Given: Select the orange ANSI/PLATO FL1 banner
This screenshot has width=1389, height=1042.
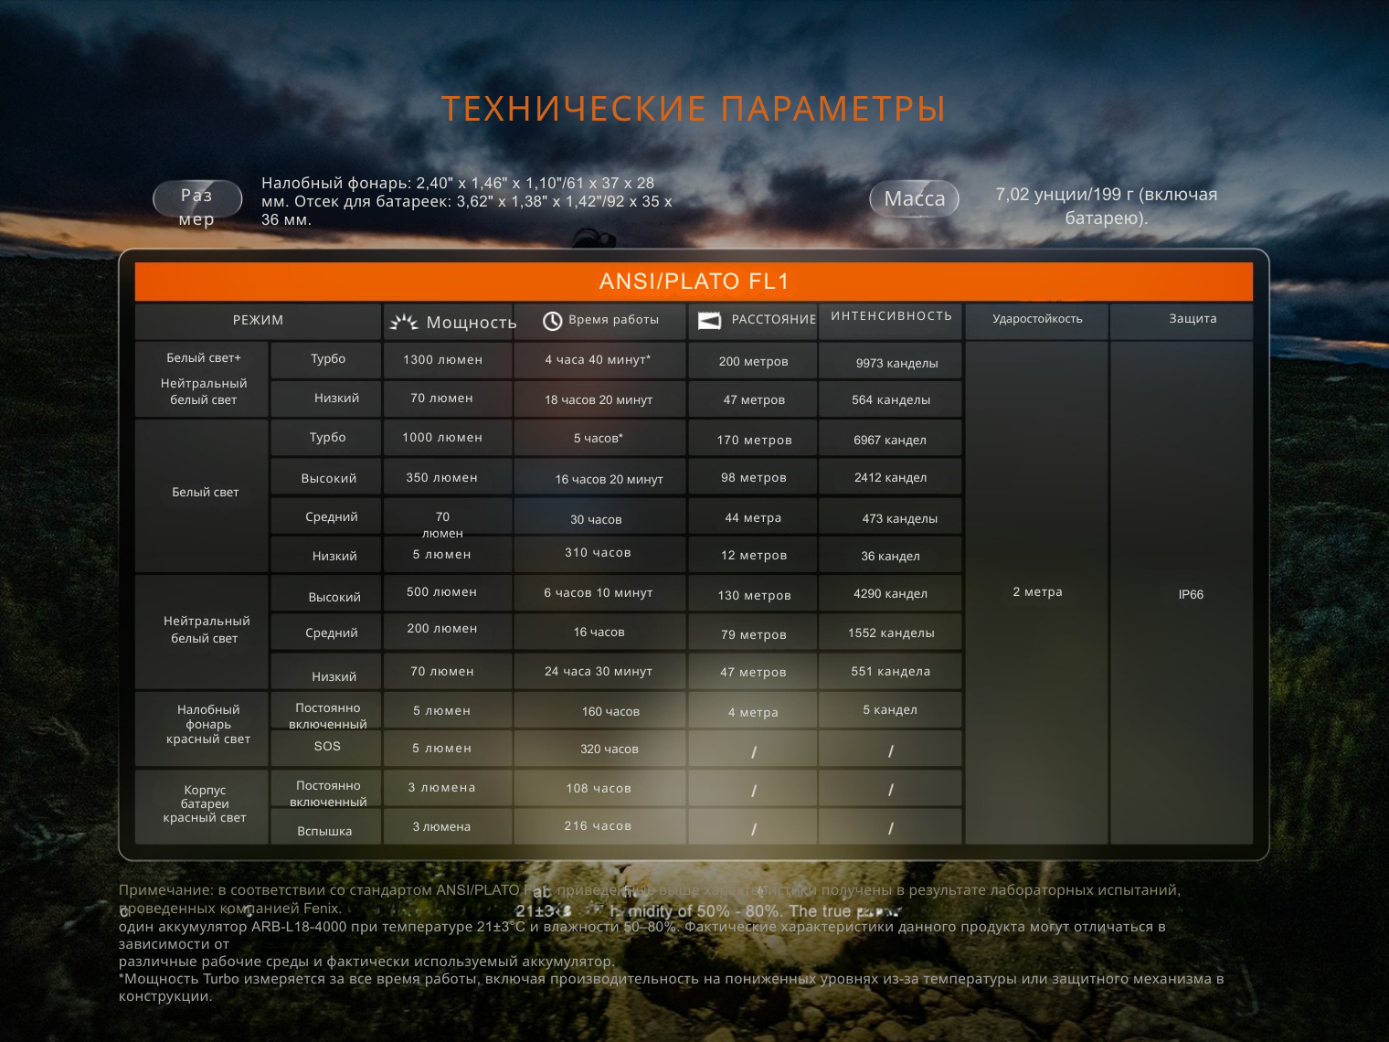Looking at the screenshot, I should (x=694, y=282).
